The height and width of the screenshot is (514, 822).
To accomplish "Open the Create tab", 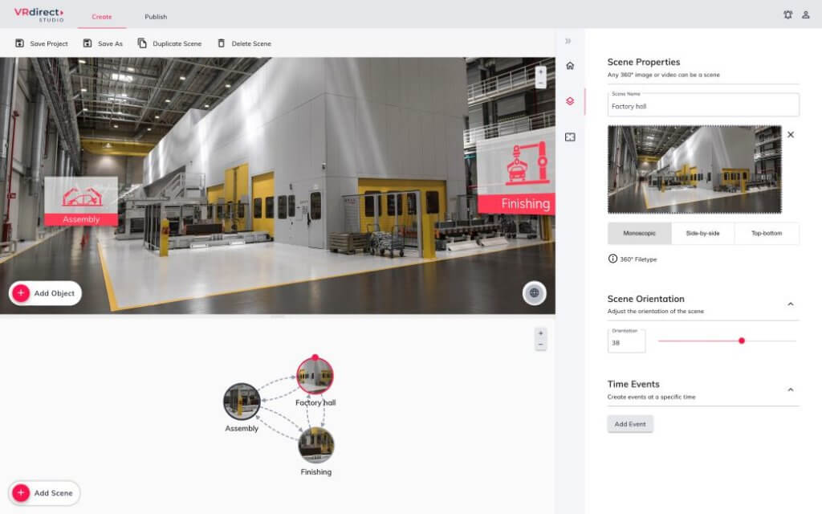I will point(102,16).
